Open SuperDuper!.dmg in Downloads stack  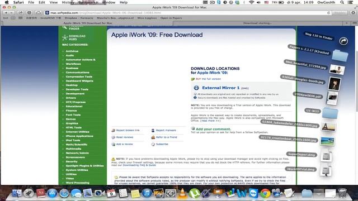(326, 156)
